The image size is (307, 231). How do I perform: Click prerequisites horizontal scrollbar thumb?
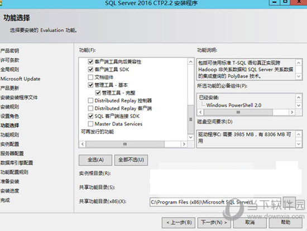pos(238,112)
